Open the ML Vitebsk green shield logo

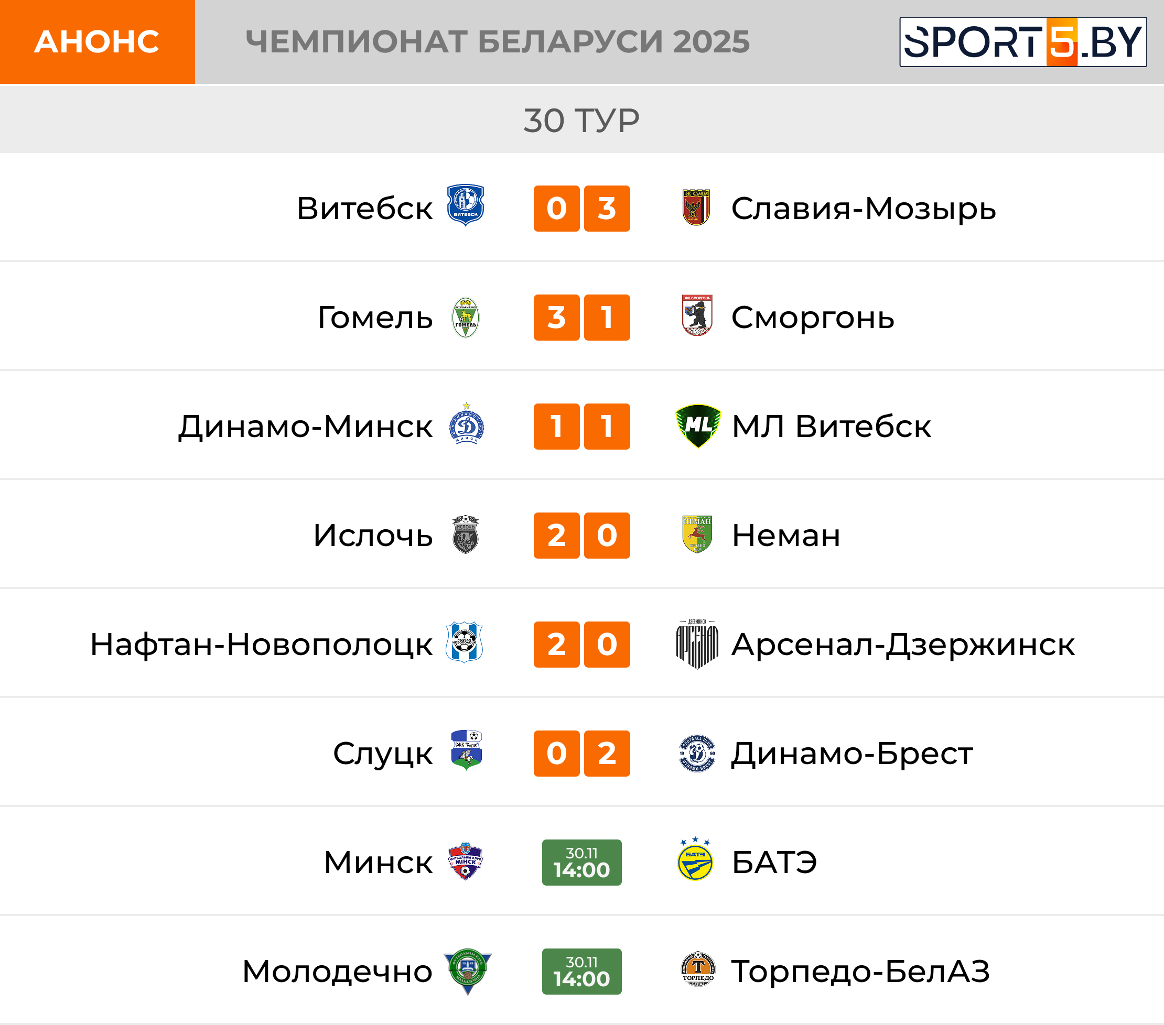click(x=697, y=426)
